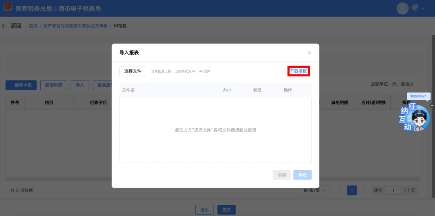
Task: Close the 导入报表 dialog
Action: (310, 53)
